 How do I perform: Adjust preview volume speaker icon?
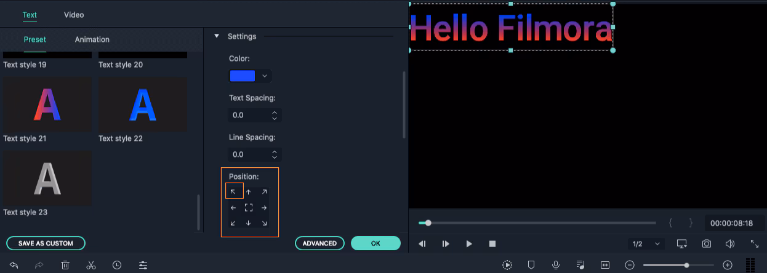(730, 243)
